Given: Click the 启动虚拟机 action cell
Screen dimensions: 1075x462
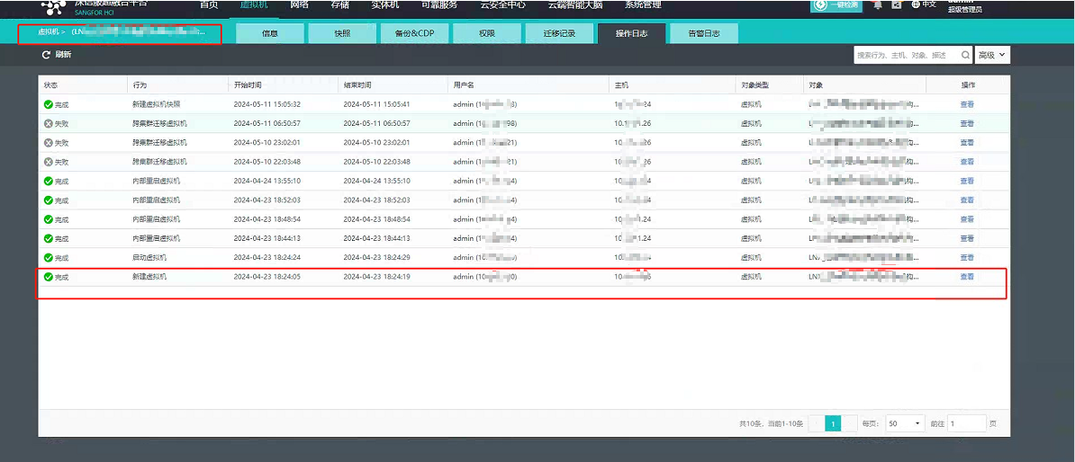Looking at the screenshot, I should point(149,258).
